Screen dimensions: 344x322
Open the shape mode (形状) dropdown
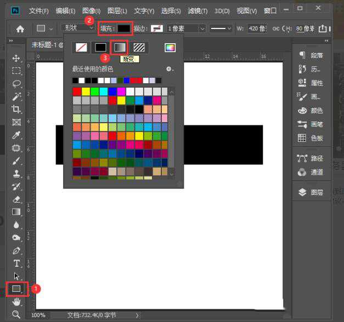tap(74, 28)
